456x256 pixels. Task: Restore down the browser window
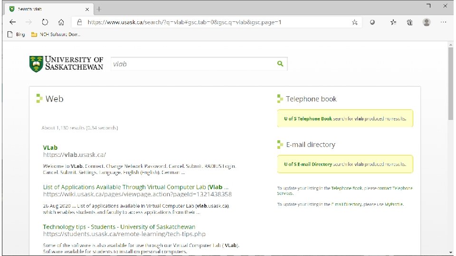pos(428,6)
